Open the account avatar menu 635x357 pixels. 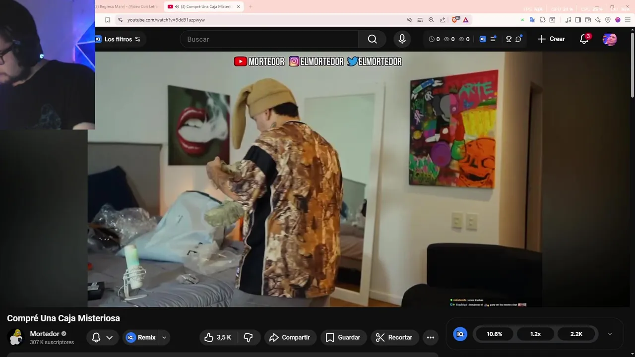coord(610,39)
